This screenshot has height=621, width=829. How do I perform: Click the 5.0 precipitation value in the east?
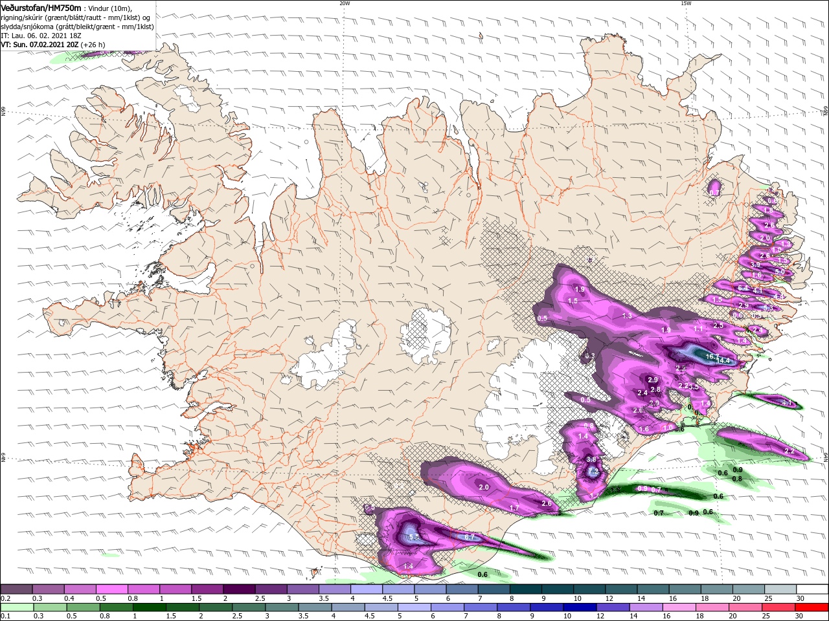pyautogui.click(x=780, y=272)
